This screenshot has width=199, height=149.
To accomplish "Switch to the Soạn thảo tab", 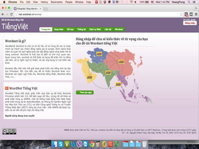I will [x=58, y=29].
